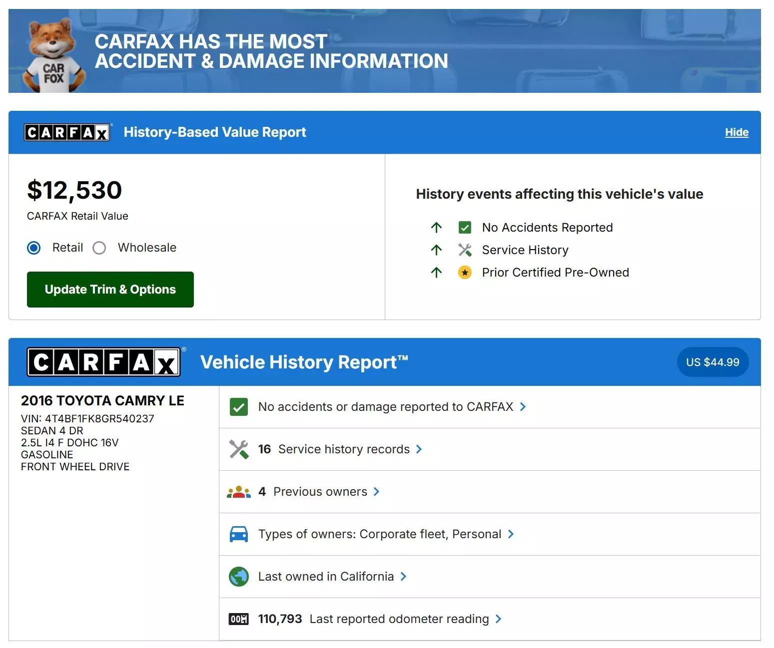Select the Wholesale radio button
774x648 pixels.
click(x=99, y=248)
